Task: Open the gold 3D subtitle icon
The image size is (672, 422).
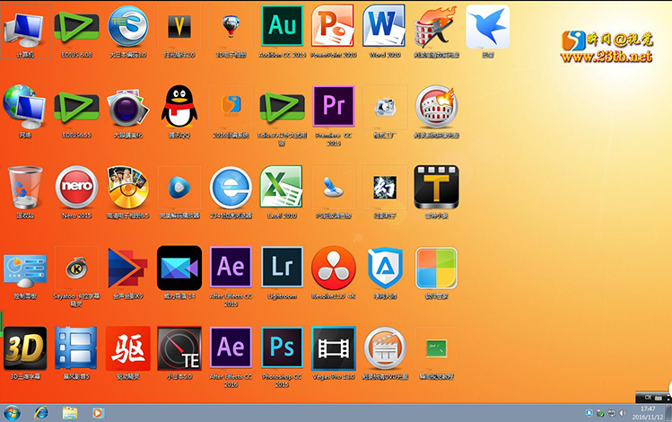Action: tap(25, 348)
